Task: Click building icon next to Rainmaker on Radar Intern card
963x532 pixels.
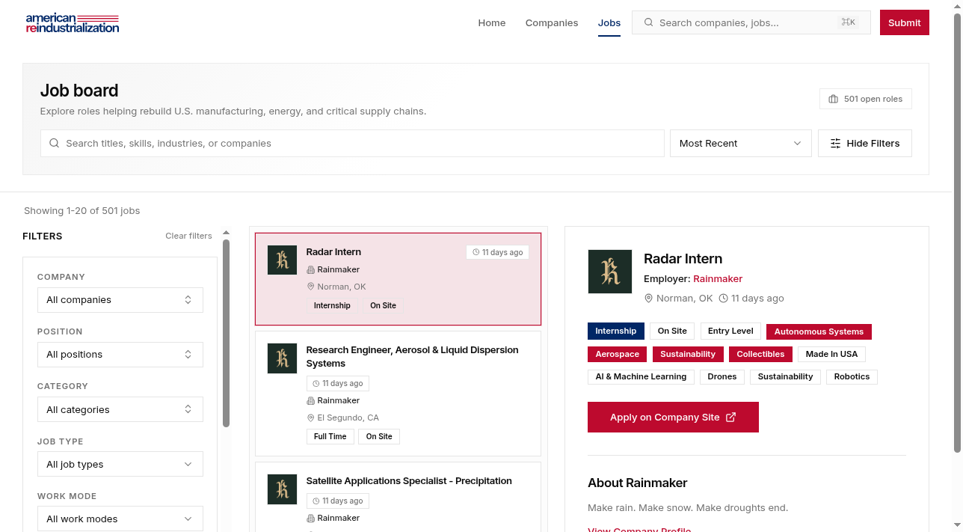Action: [x=311, y=269]
